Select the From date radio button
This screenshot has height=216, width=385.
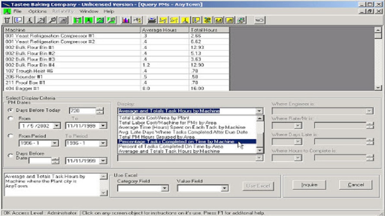tap(10, 118)
